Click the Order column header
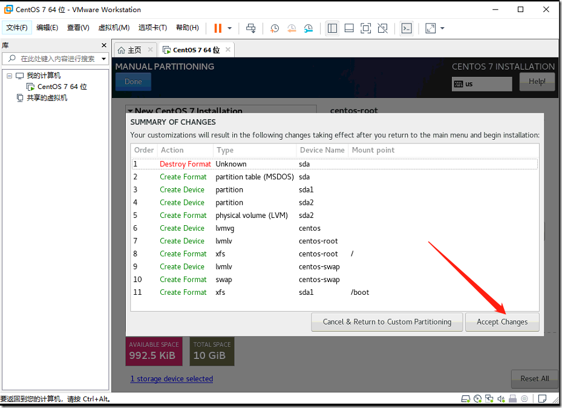Image resolution: width=562 pixels, height=408 pixels. [x=144, y=150]
